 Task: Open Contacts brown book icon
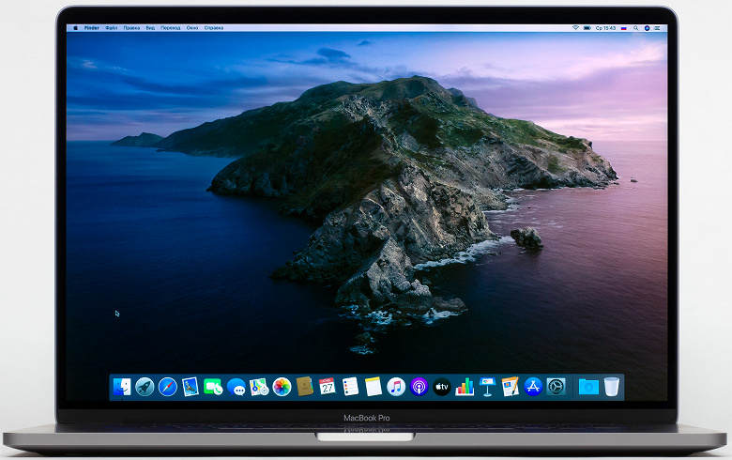coord(304,387)
